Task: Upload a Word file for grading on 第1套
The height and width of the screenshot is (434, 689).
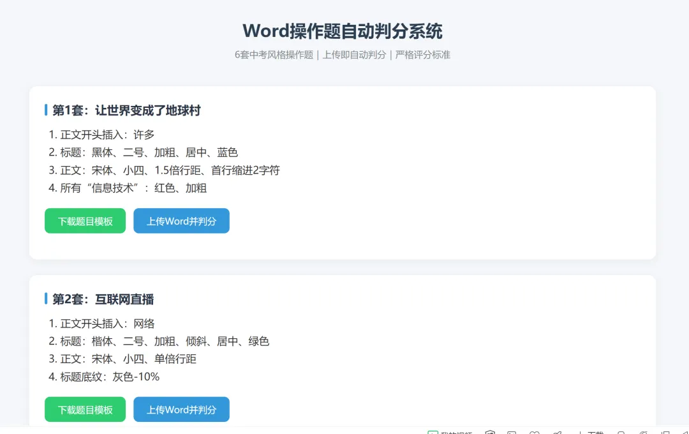Action: (x=181, y=221)
